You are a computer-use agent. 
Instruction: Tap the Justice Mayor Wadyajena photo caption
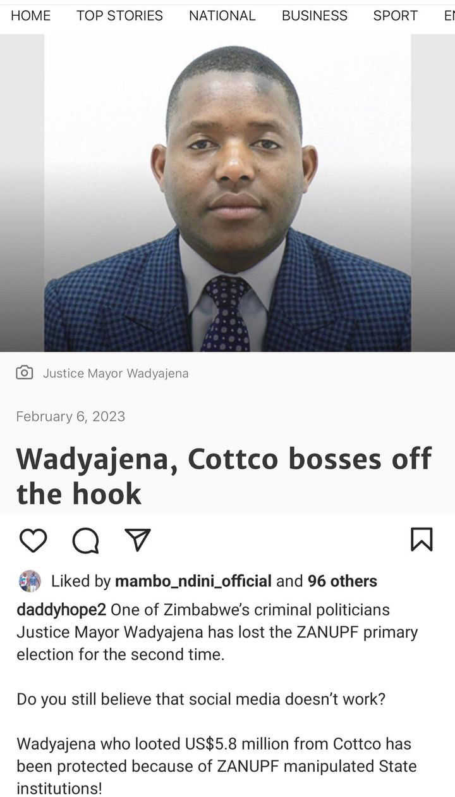[116, 373]
